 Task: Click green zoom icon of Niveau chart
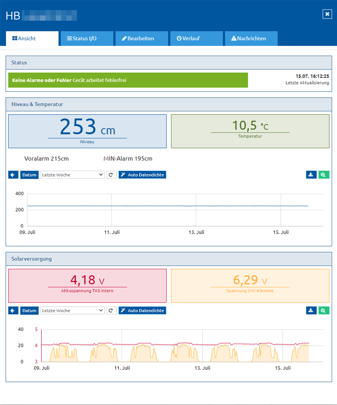(x=324, y=175)
